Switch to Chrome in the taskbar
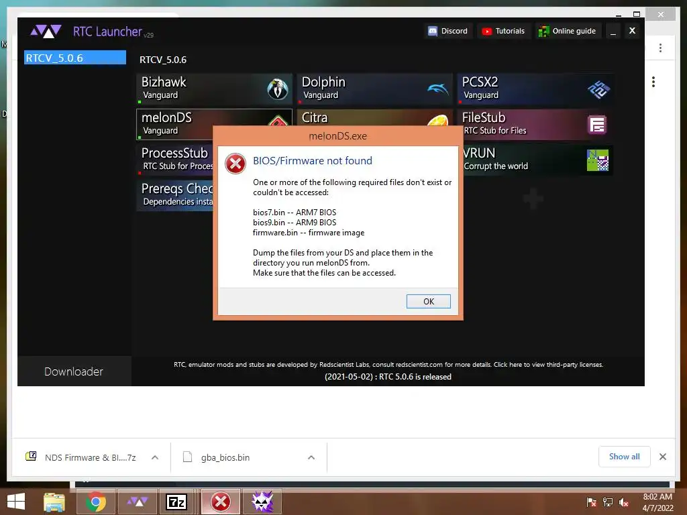The height and width of the screenshot is (515, 687). [x=95, y=502]
